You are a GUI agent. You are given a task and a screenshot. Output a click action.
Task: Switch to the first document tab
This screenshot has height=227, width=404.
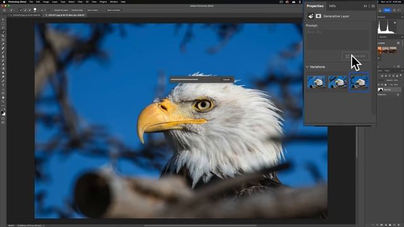click(25, 15)
